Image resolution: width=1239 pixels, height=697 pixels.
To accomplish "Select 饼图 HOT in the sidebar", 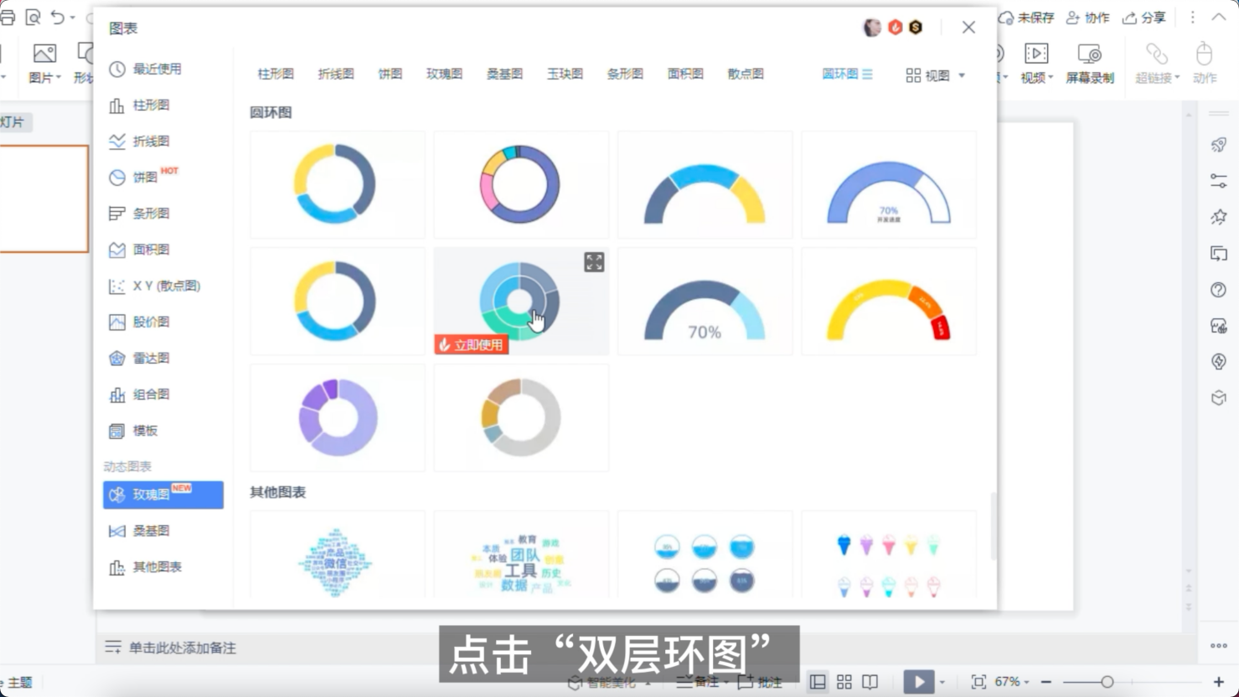I will coord(144,177).
